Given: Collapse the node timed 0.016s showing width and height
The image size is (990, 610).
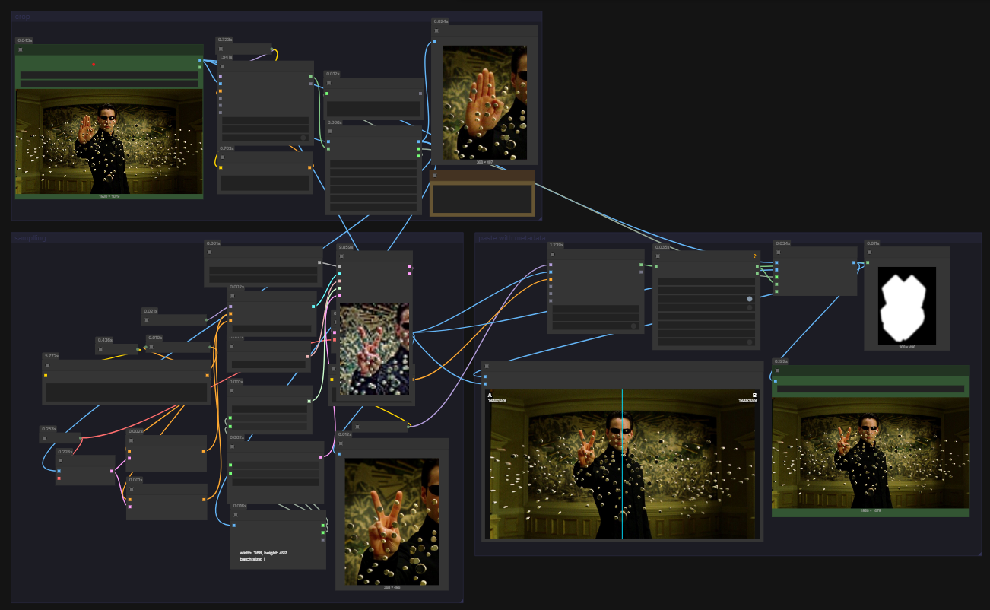Looking at the screenshot, I should click(235, 514).
